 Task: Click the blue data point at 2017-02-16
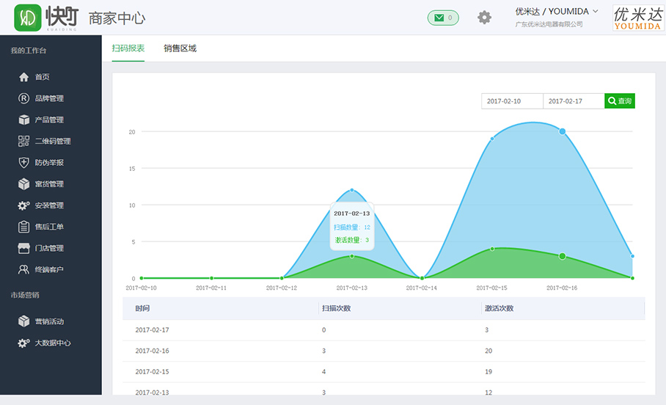tap(563, 131)
